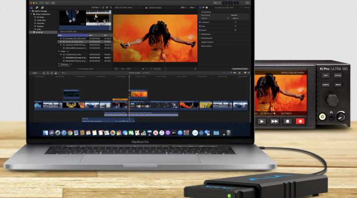Sort the clip list by Name column header
Viewport: 357px width, 198px height.
tap(72, 35)
